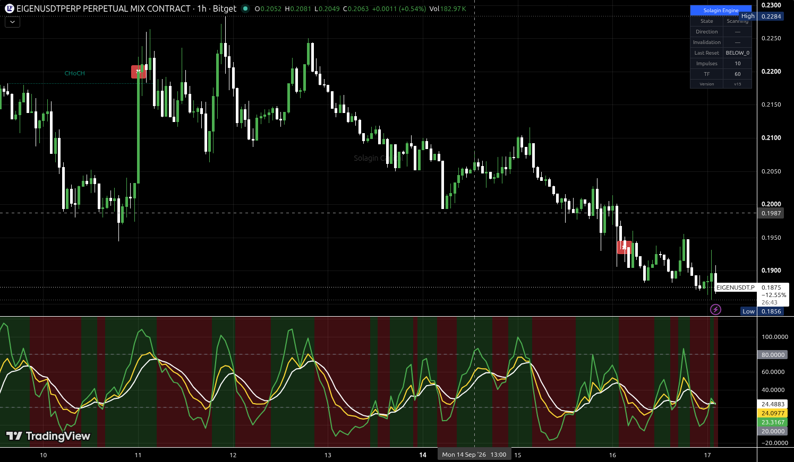Viewport: 794px width, 462px height.
Task: Click the 0.1875 current price tag
Action: tap(771, 287)
